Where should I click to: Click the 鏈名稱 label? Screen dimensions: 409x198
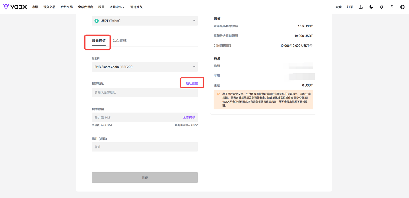pos(96,59)
